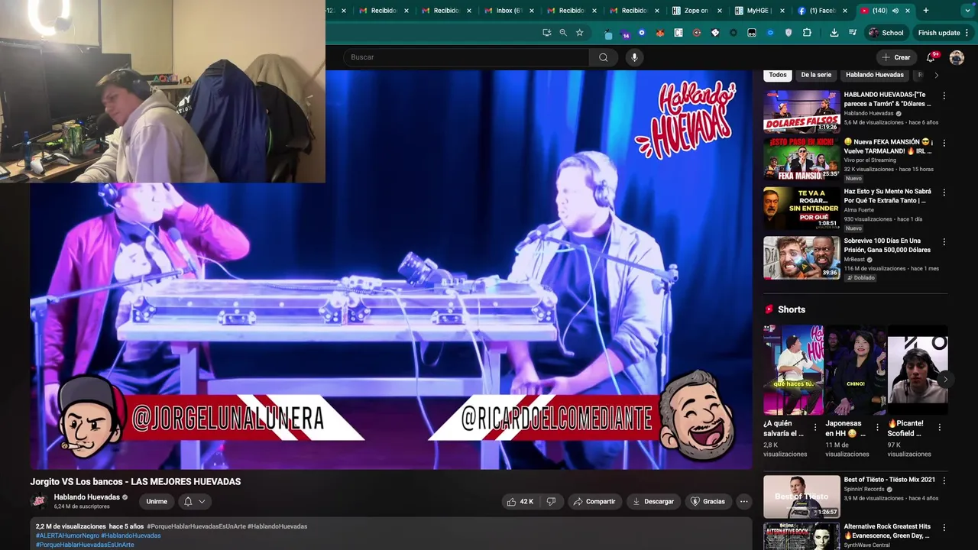Image resolution: width=978 pixels, height=550 pixels.
Task: Open options for Japonesas en HH short
Action: pyautogui.click(x=877, y=428)
